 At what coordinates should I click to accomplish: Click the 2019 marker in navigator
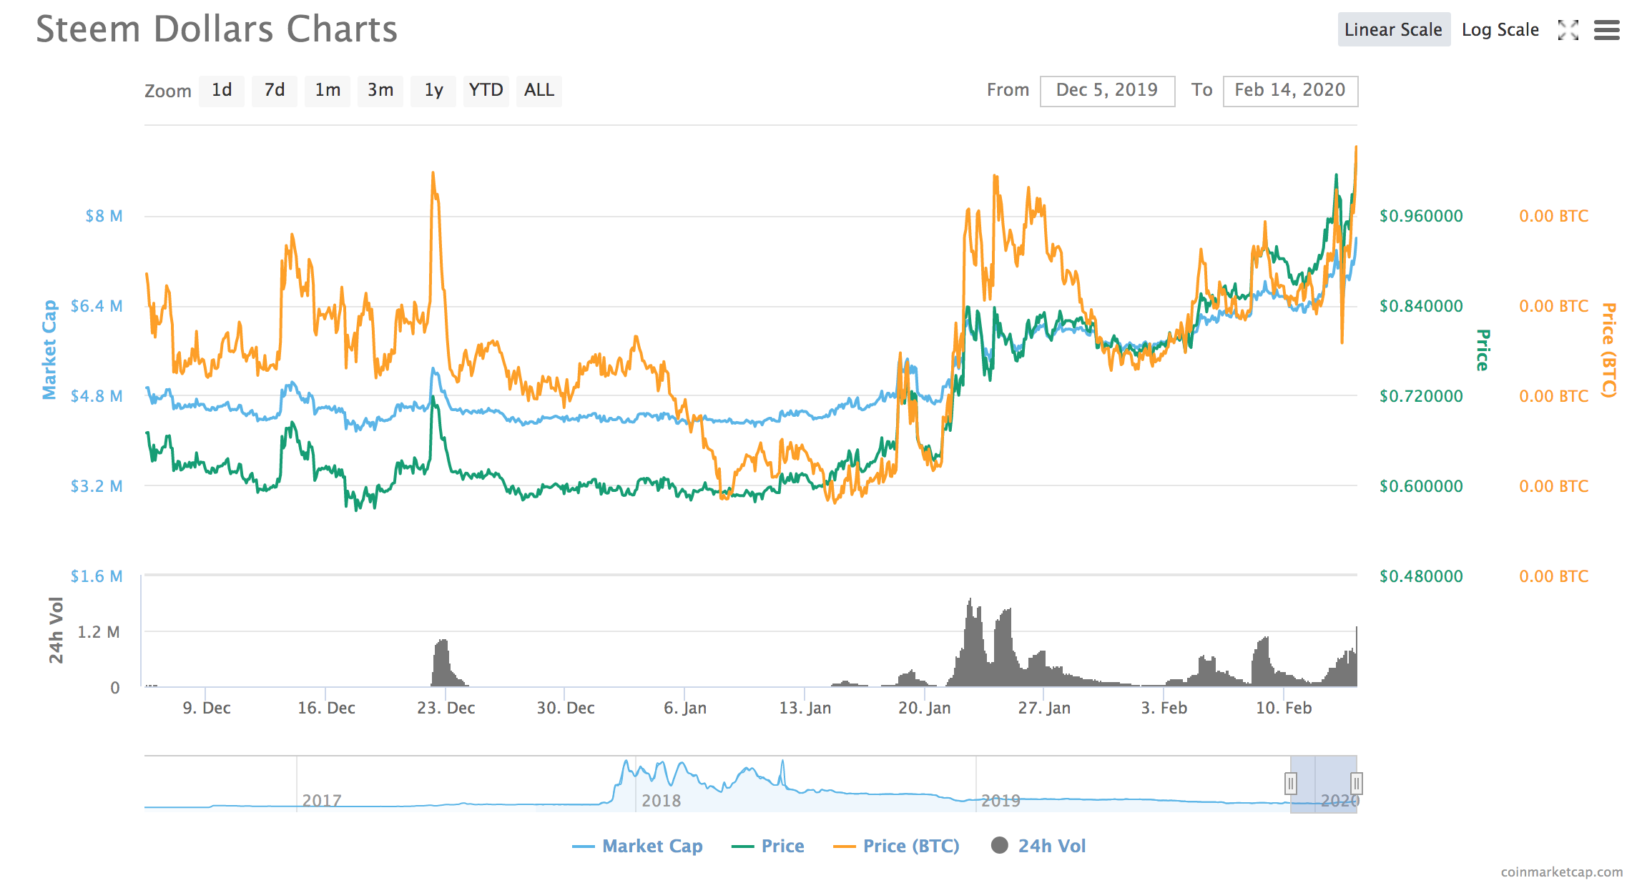pos(1000,800)
